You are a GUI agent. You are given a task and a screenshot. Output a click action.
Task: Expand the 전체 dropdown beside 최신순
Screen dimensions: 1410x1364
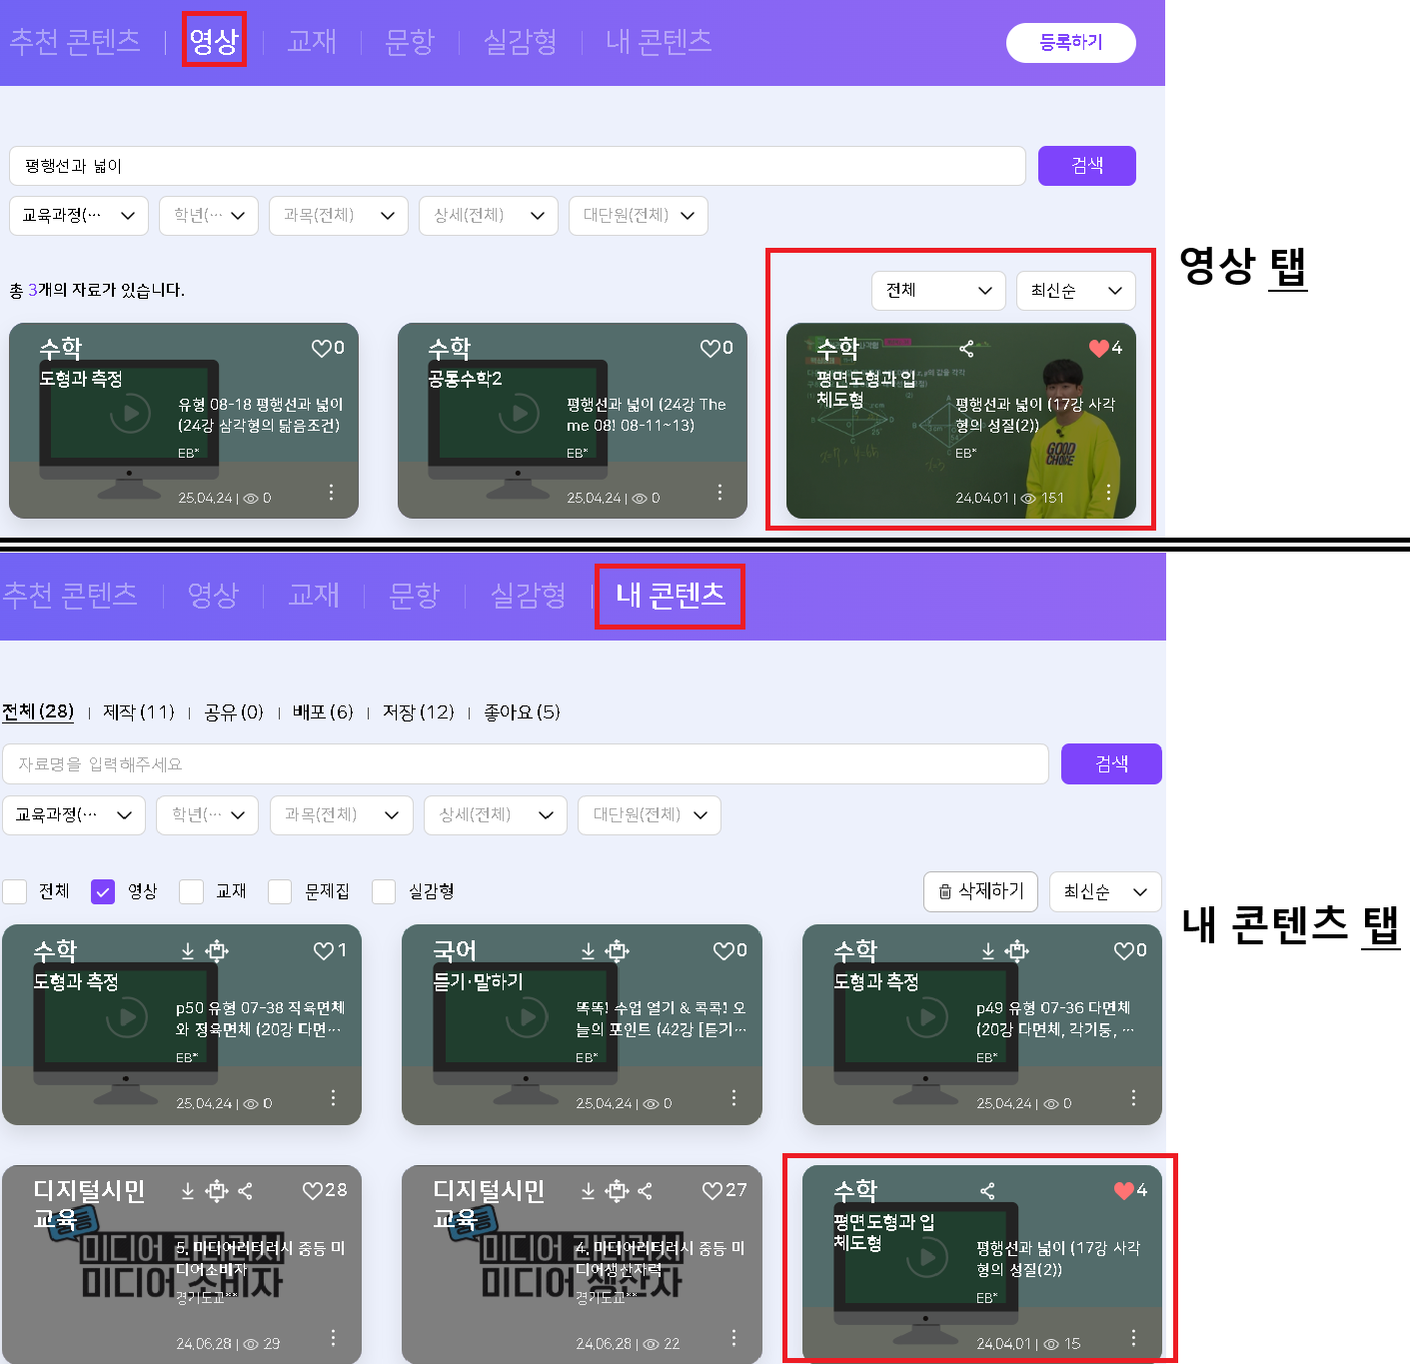pos(937,291)
